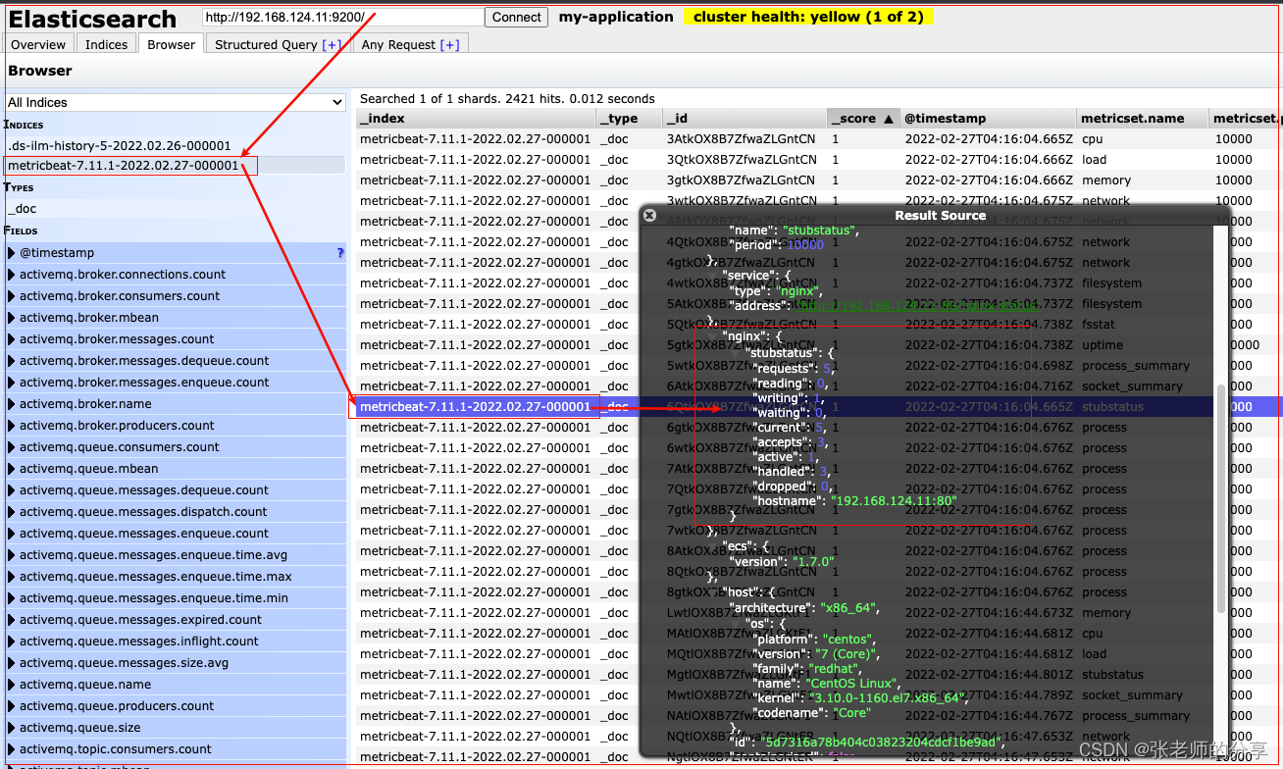The height and width of the screenshot is (769, 1283).
Task: Open the Overview tab
Action: (38, 44)
